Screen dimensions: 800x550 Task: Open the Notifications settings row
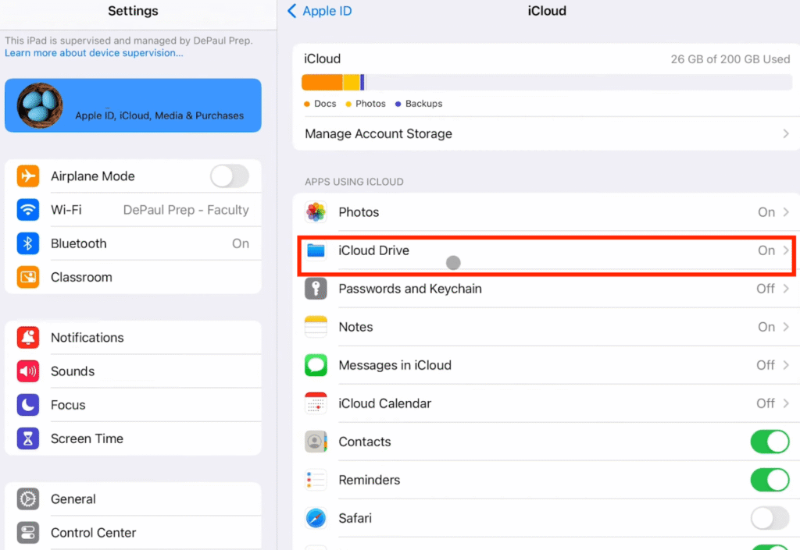click(133, 338)
